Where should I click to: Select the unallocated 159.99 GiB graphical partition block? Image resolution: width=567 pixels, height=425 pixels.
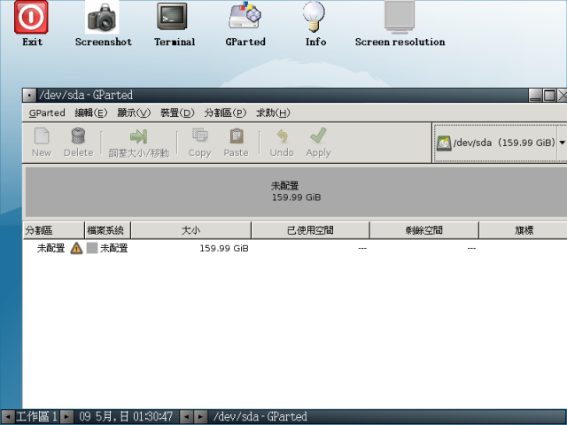[296, 191]
